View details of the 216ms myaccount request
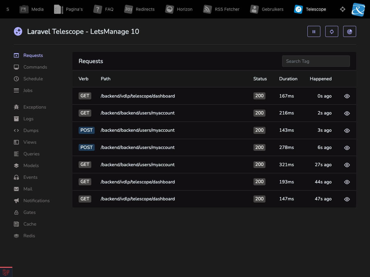 point(347,113)
